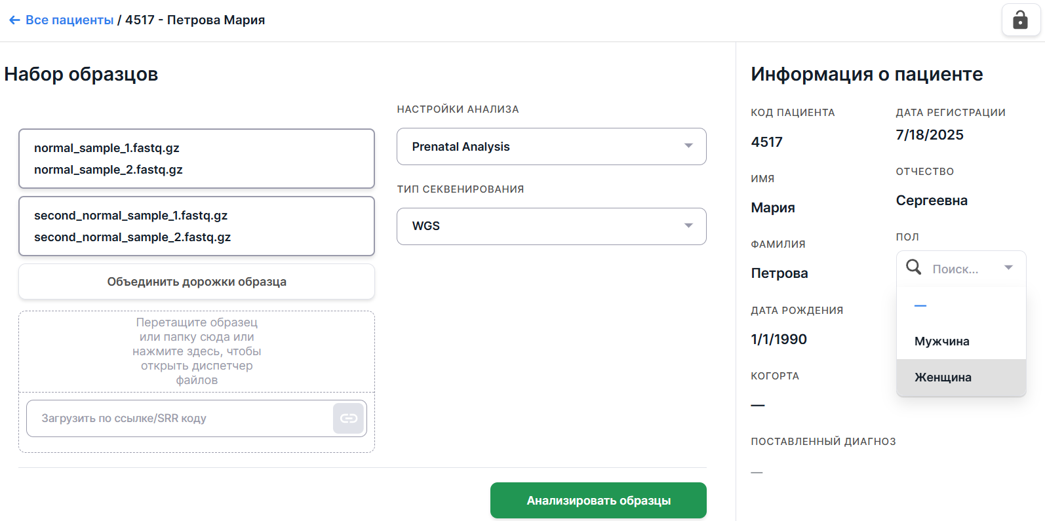Select the second_normal_sample fastq card
Viewport: 1045px width, 521px height.
click(197, 226)
